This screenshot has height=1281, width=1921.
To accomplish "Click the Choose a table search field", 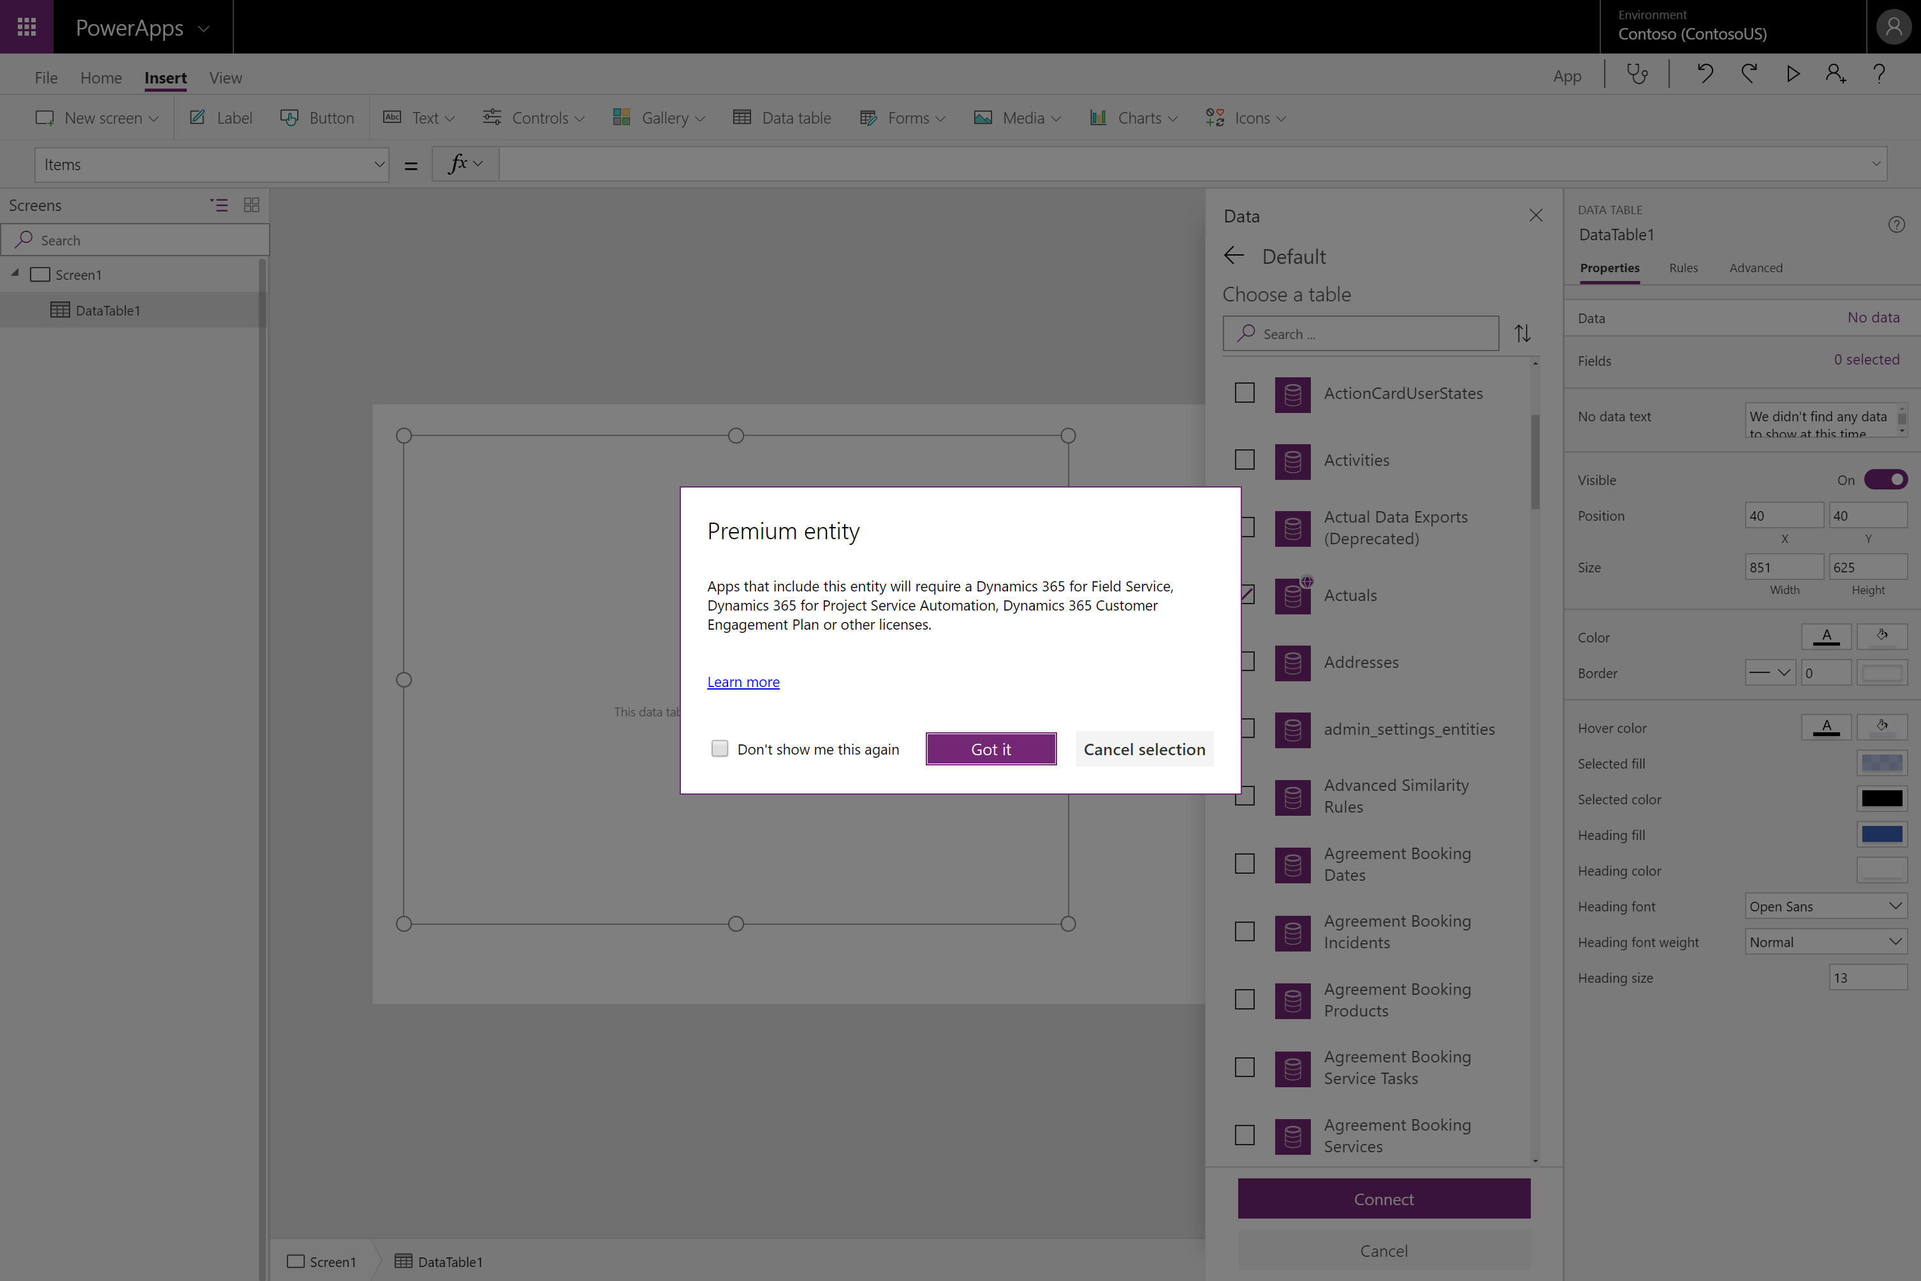I will pos(1361,333).
